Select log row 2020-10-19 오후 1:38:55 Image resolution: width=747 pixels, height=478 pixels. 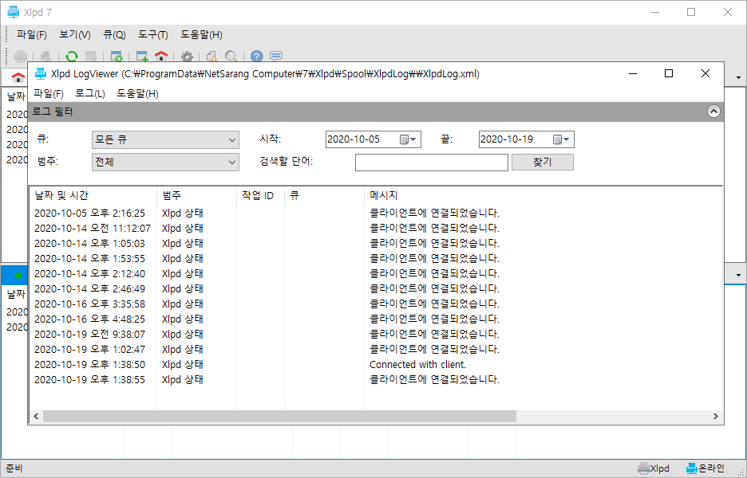pos(376,380)
